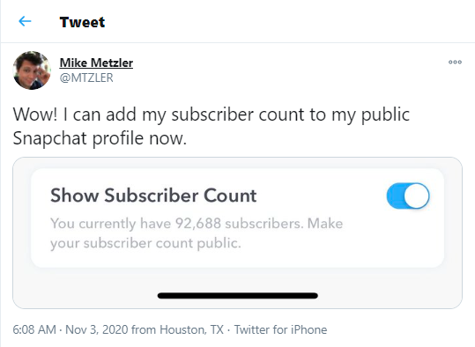Click Mike Metzler's profile avatar

coord(32,70)
